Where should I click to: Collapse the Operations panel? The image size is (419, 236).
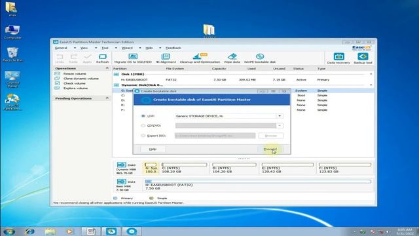(107, 68)
